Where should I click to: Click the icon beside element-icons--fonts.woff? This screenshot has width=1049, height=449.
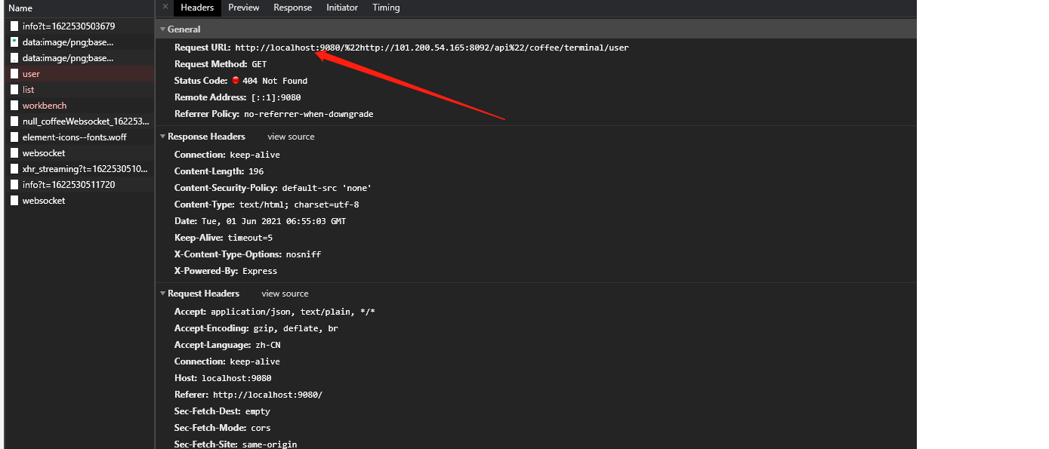[13, 137]
